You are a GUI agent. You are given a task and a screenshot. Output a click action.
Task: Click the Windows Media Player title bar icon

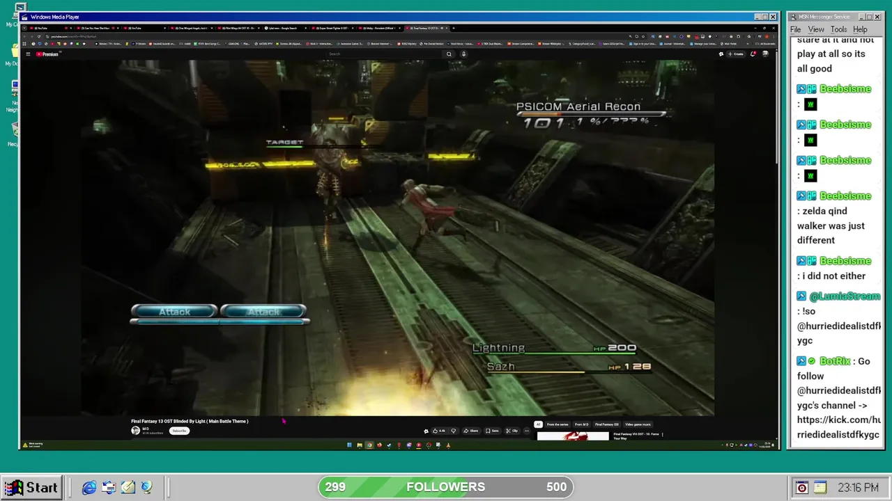point(25,17)
